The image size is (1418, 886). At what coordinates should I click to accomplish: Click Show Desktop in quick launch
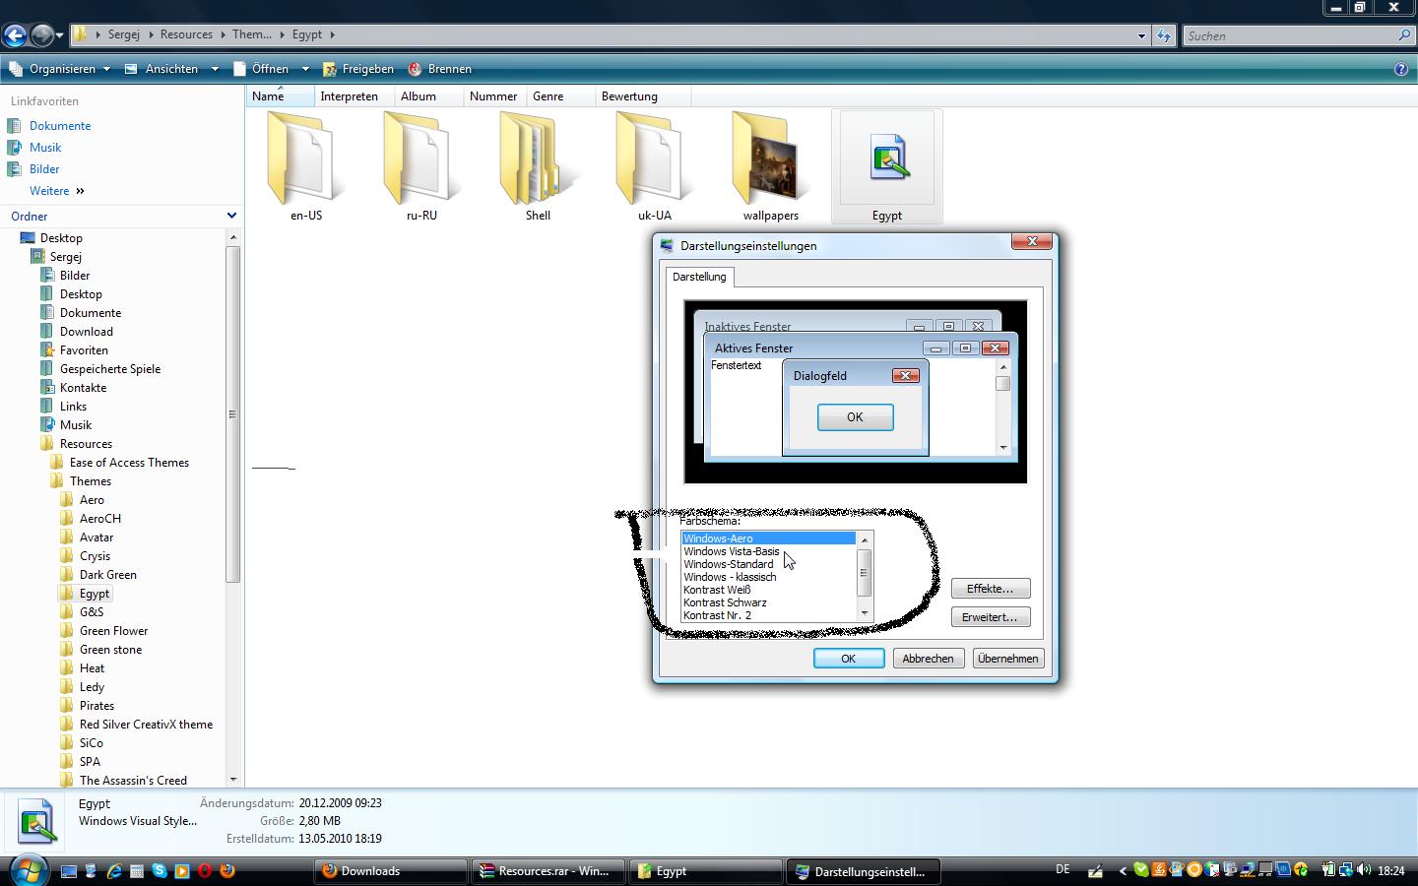[68, 871]
